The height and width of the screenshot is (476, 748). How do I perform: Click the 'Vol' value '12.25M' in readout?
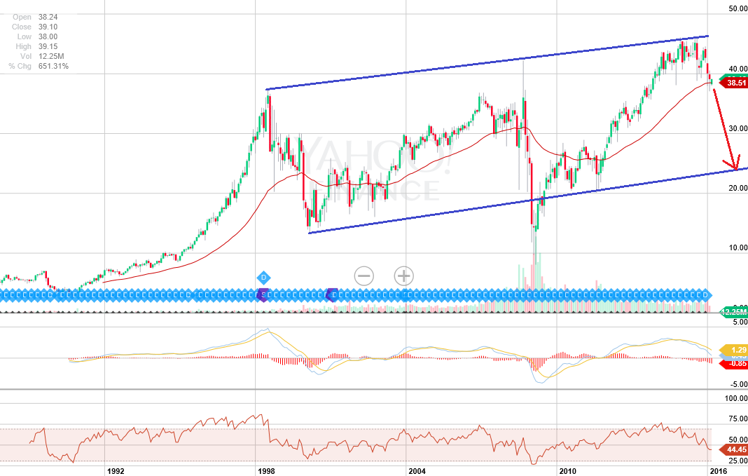coord(51,56)
